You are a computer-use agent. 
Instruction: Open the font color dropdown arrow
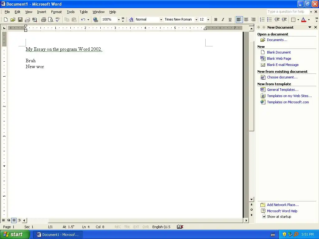click(309, 20)
